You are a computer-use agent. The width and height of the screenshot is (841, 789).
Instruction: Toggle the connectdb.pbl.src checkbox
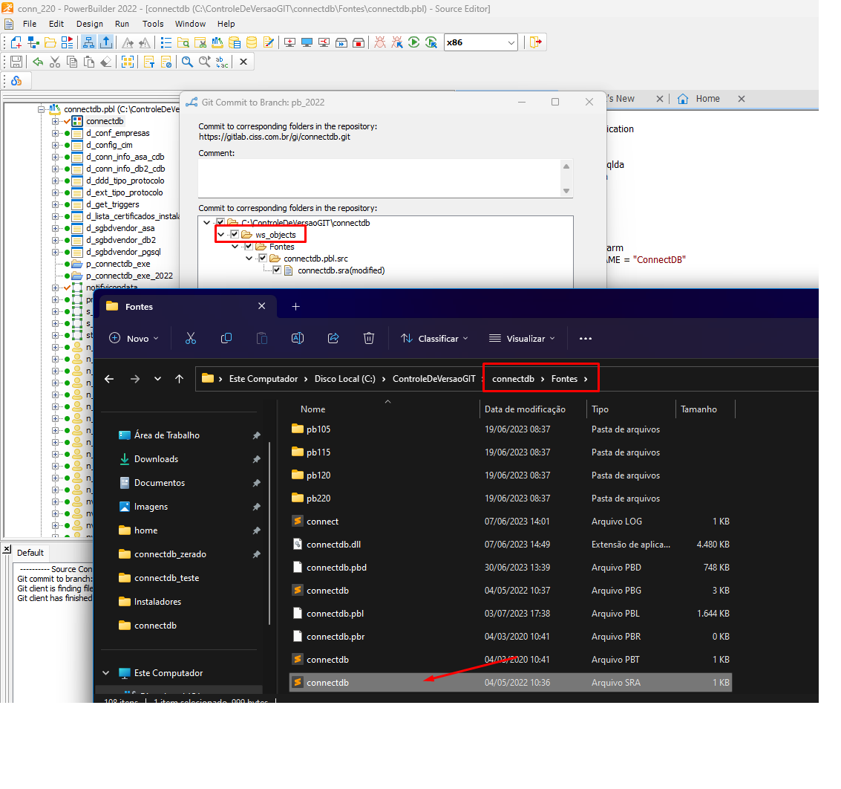263,259
